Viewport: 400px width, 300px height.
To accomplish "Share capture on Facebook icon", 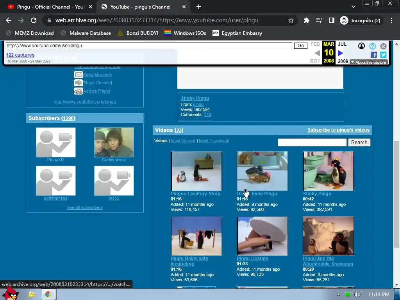I will coord(374,55).
